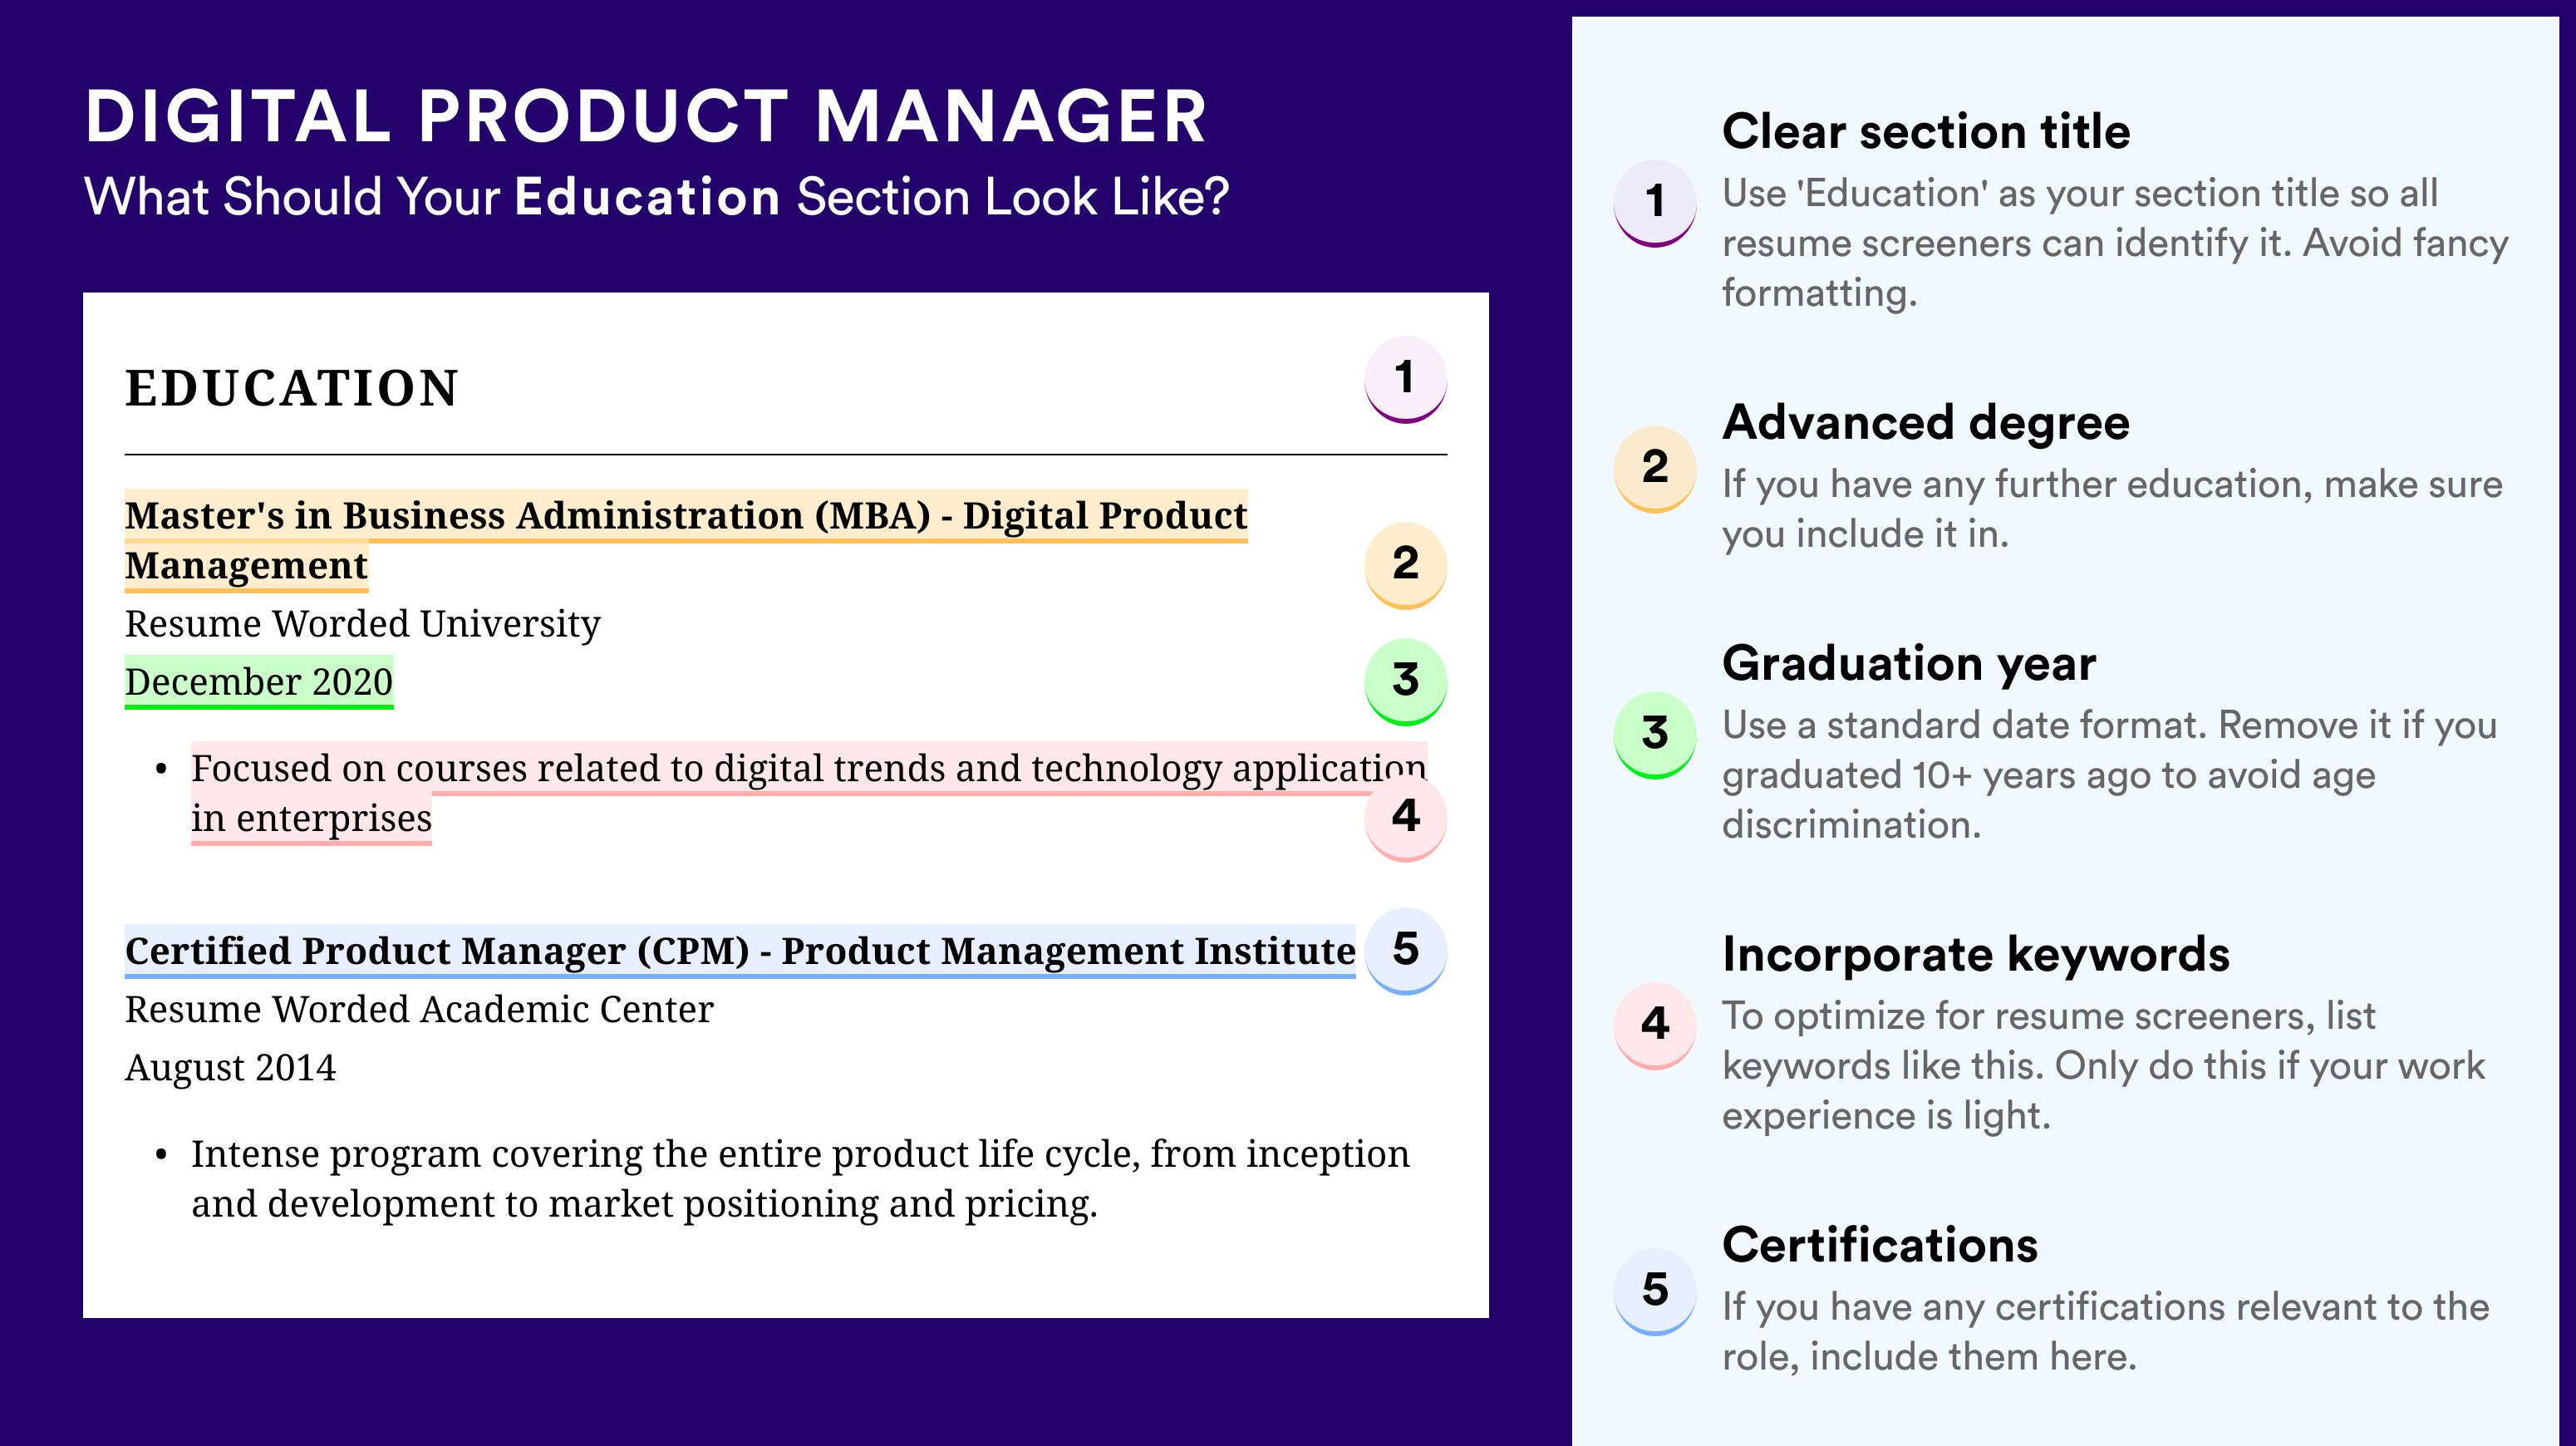This screenshot has height=1446, width=2576.
Task: Click badge 5 next to Certifications tip
Action: point(1655,1291)
